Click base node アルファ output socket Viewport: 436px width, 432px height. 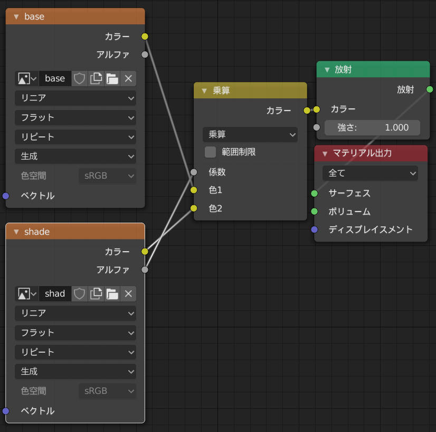(145, 54)
